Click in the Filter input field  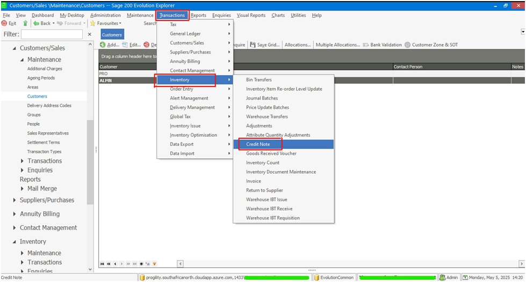52,34
